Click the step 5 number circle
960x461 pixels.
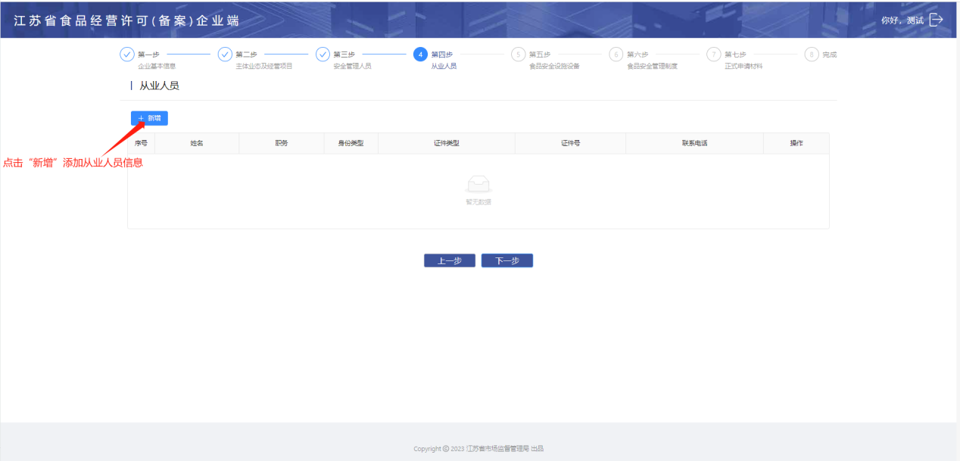(518, 55)
